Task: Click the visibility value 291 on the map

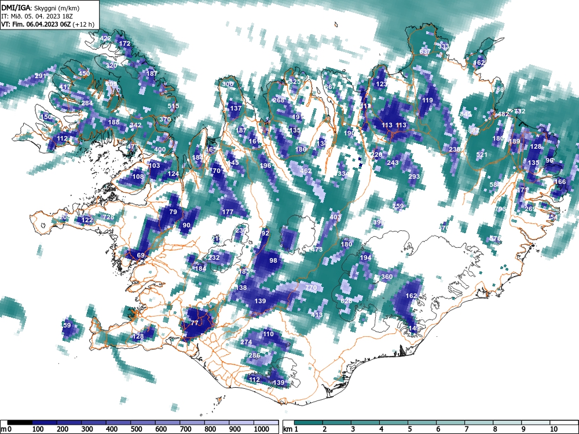Action: pos(41,76)
